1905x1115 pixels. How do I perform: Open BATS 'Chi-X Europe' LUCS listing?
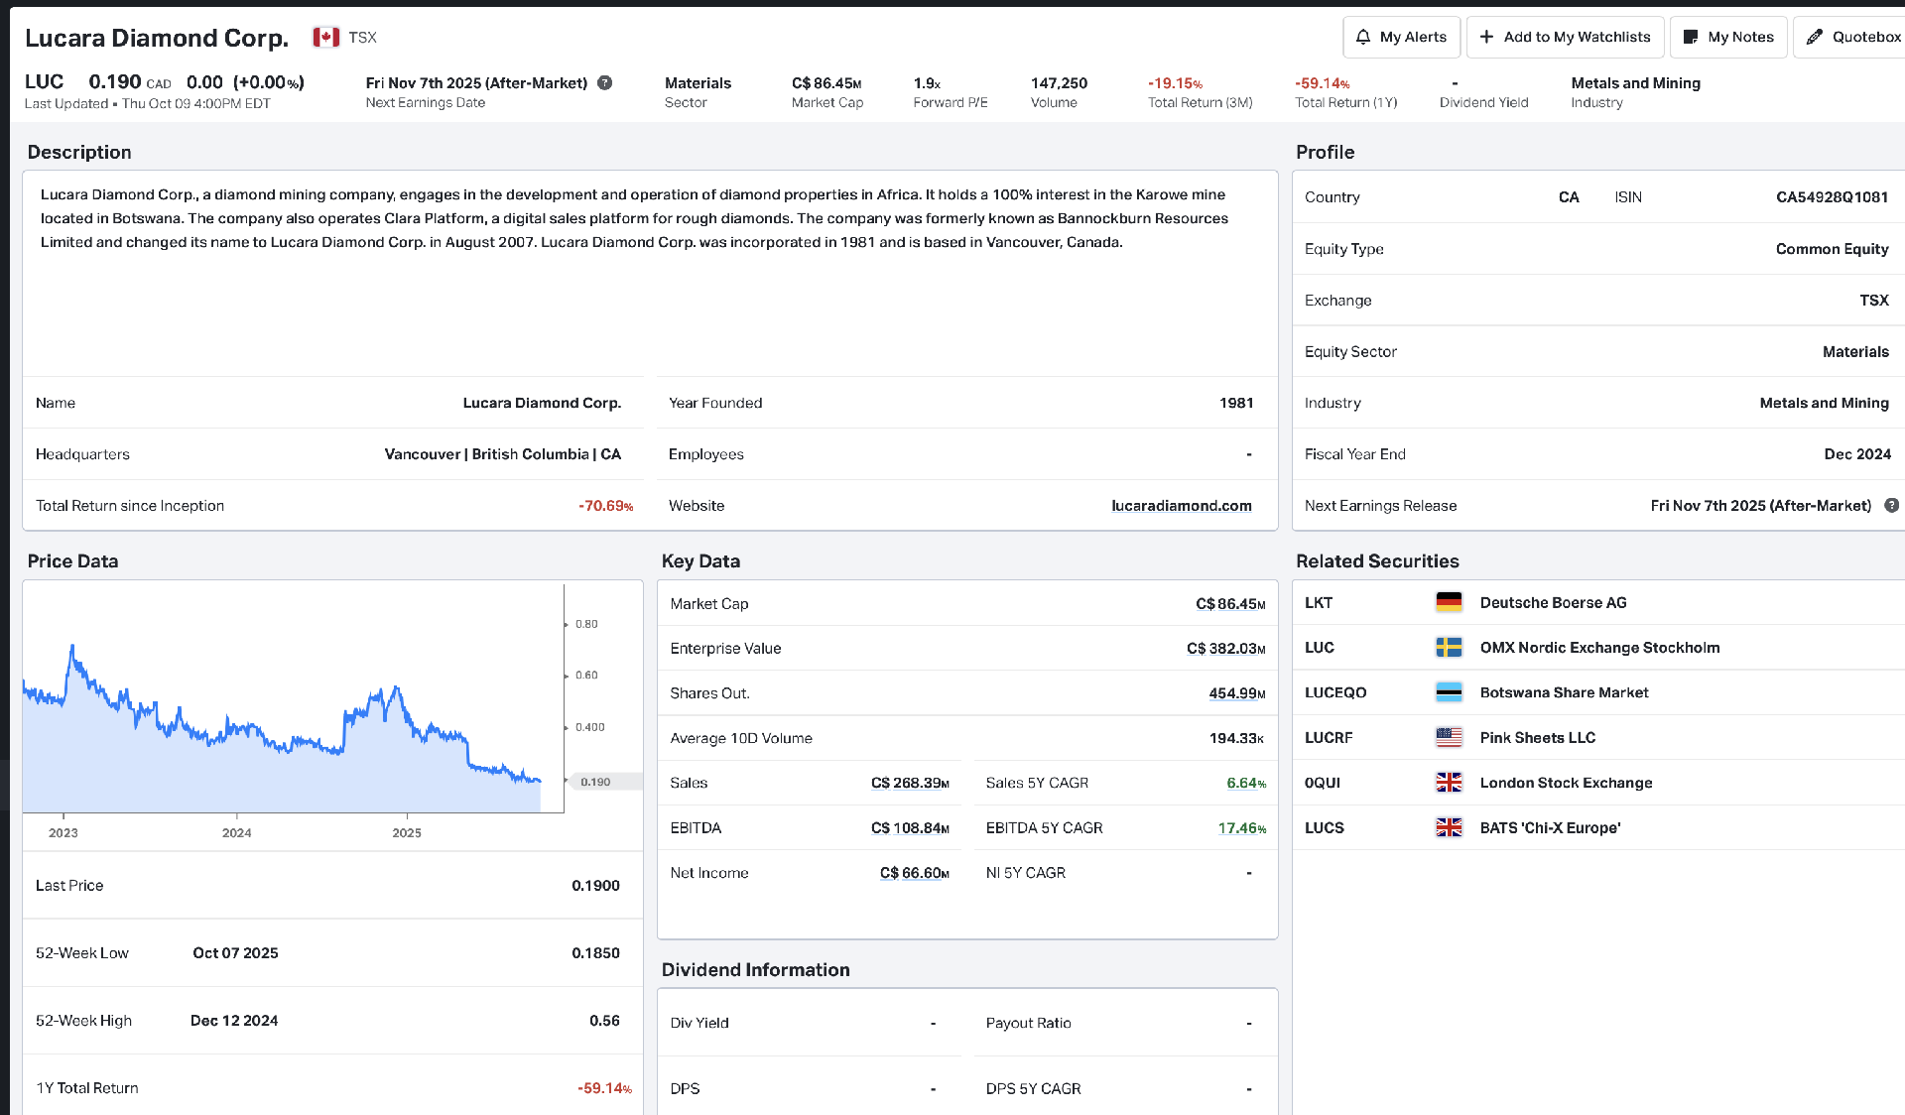pos(1550,827)
